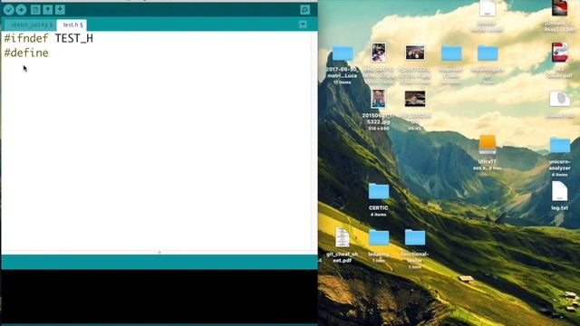This screenshot has height=326, width=580.
Task: Click the #ifndef TEST_H code line
Action: click(48, 38)
